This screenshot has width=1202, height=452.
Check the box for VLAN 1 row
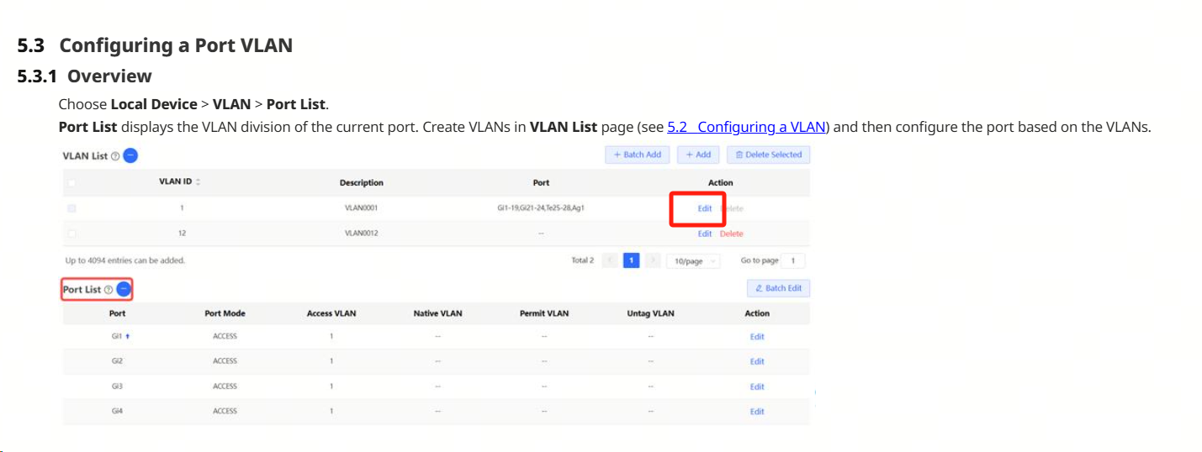coord(71,208)
